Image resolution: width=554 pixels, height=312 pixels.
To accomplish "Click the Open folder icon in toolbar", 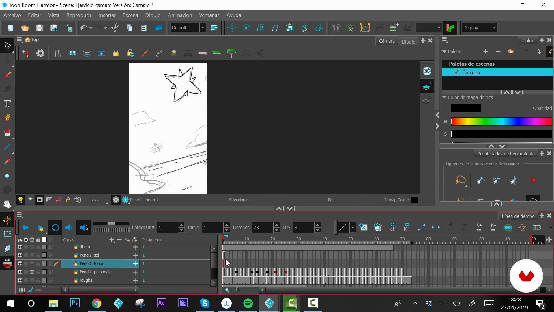I will (x=25, y=28).
